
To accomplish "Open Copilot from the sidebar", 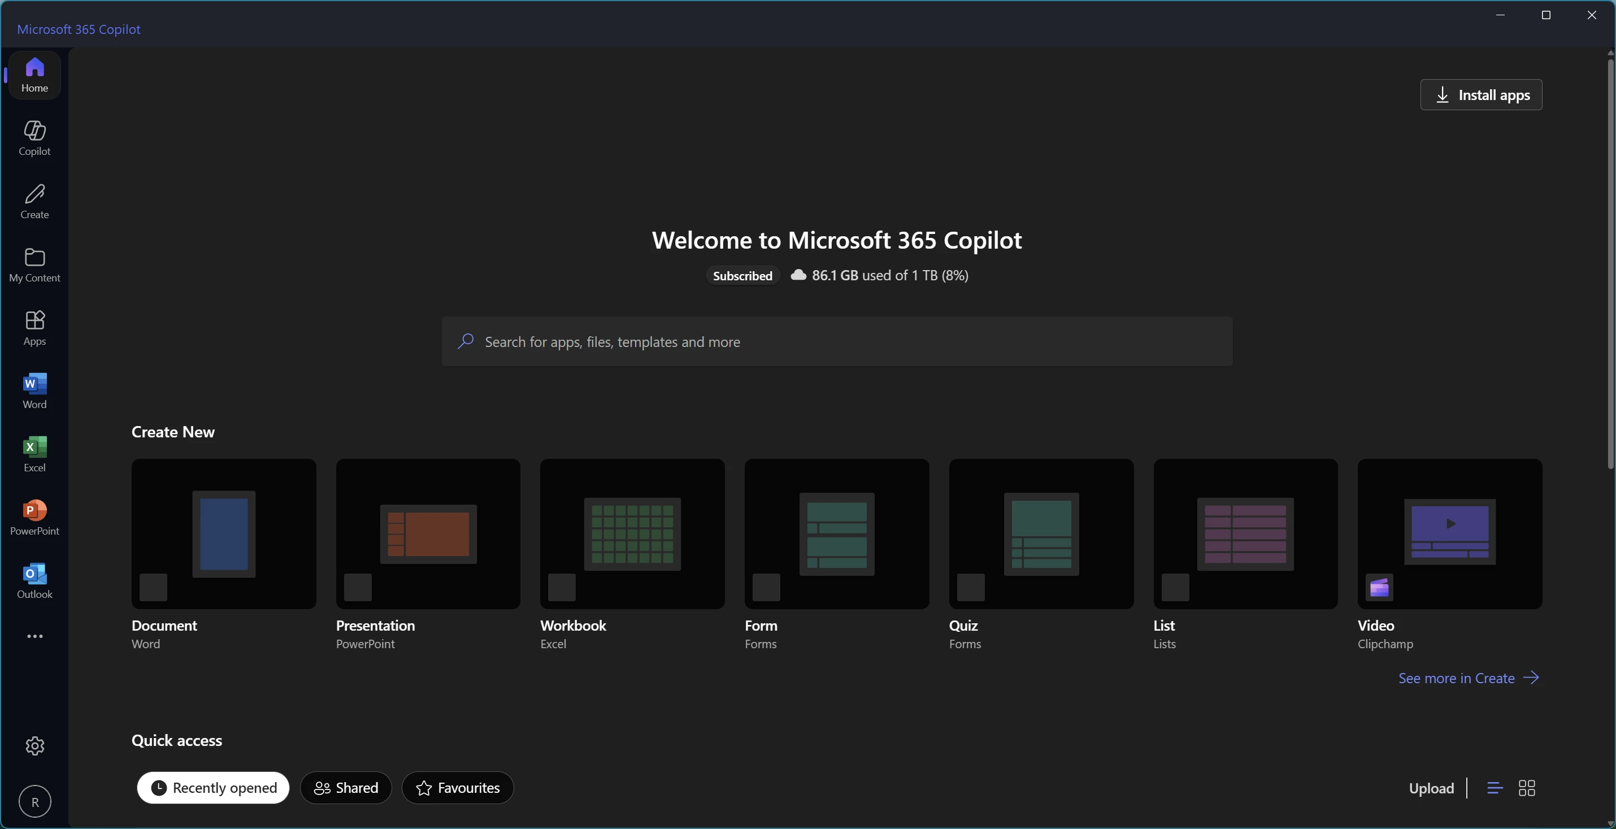I will click(34, 137).
